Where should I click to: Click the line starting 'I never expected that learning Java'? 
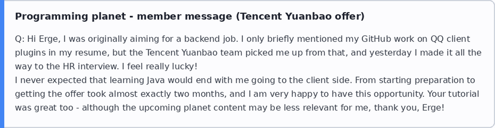click(x=245, y=80)
